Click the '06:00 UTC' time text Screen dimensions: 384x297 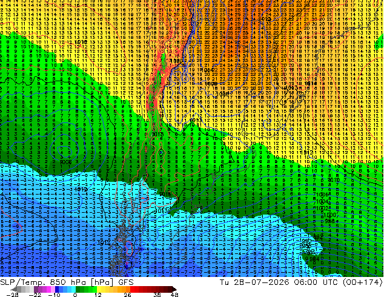coord(316,282)
